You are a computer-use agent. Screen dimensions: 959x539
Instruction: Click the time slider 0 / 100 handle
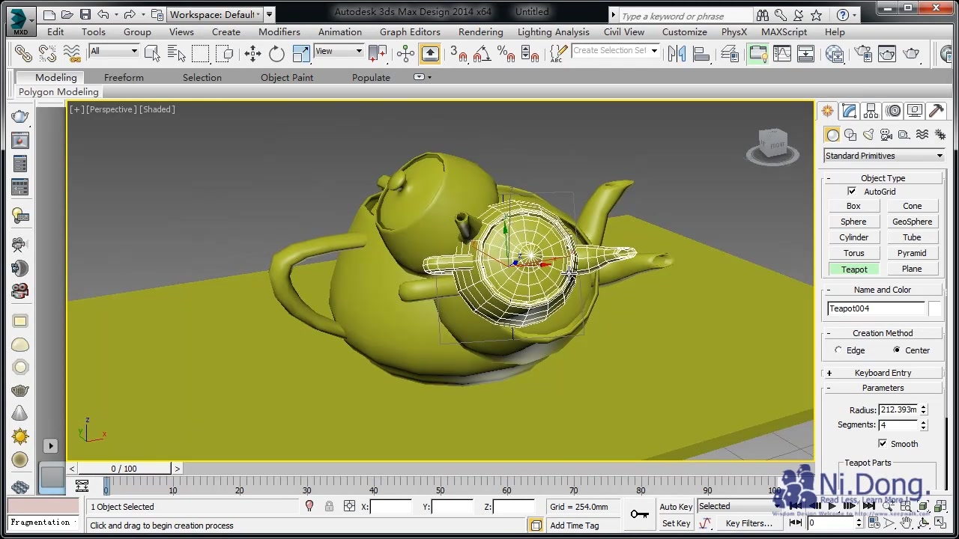(x=124, y=469)
